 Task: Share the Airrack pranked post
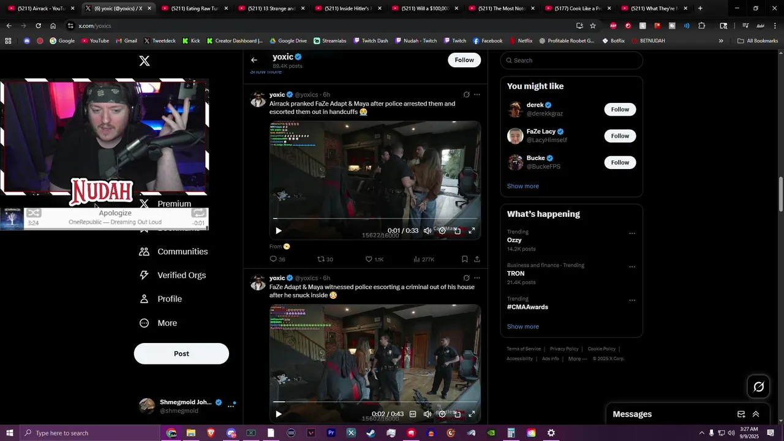tap(477, 259)
